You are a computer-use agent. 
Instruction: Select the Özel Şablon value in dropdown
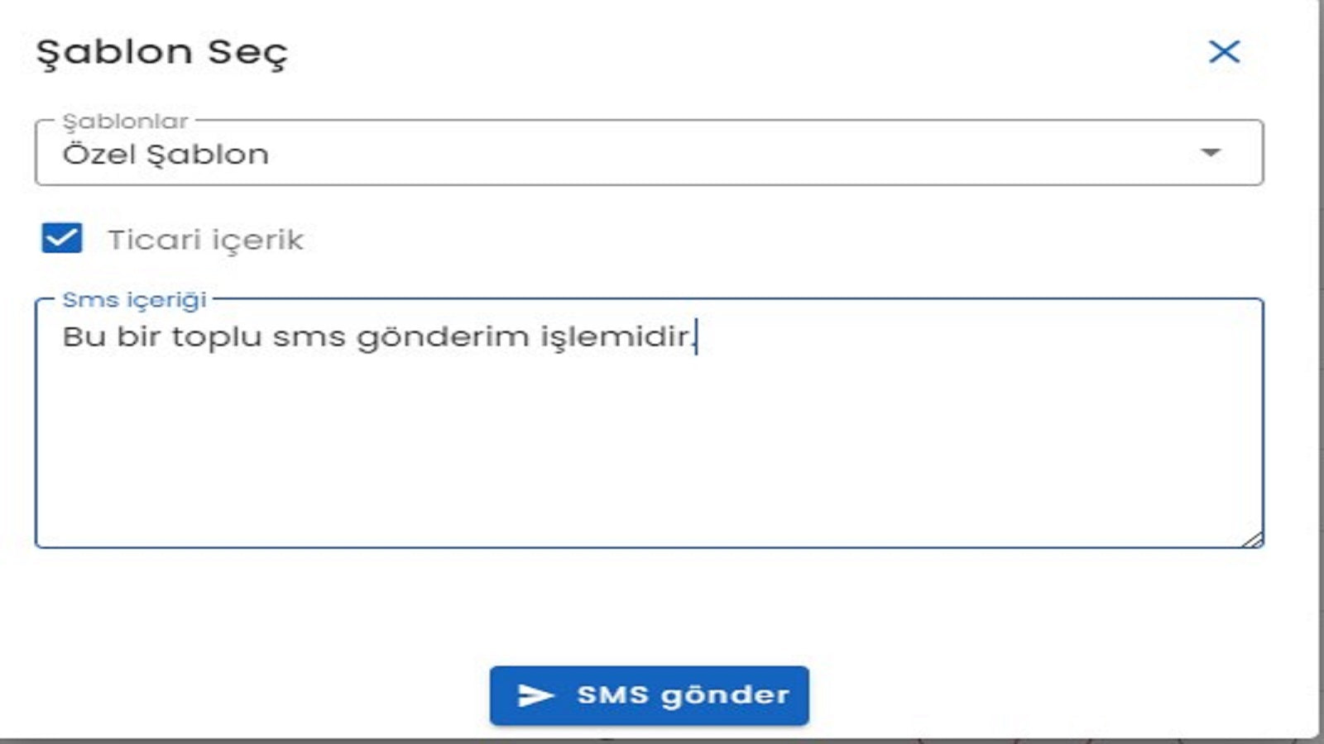pos(165,155)
